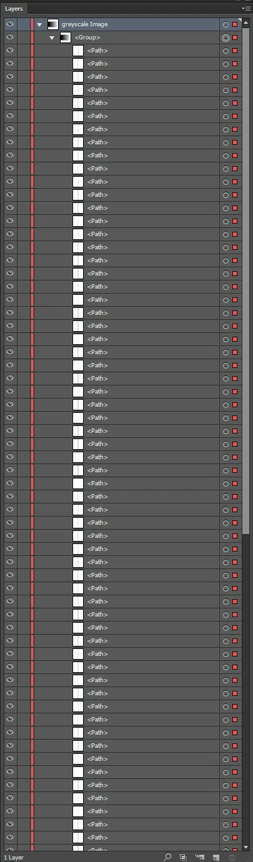Click Create New Layer icon
The height and width of the screenshot is (862, 253).
coord(216,857)
